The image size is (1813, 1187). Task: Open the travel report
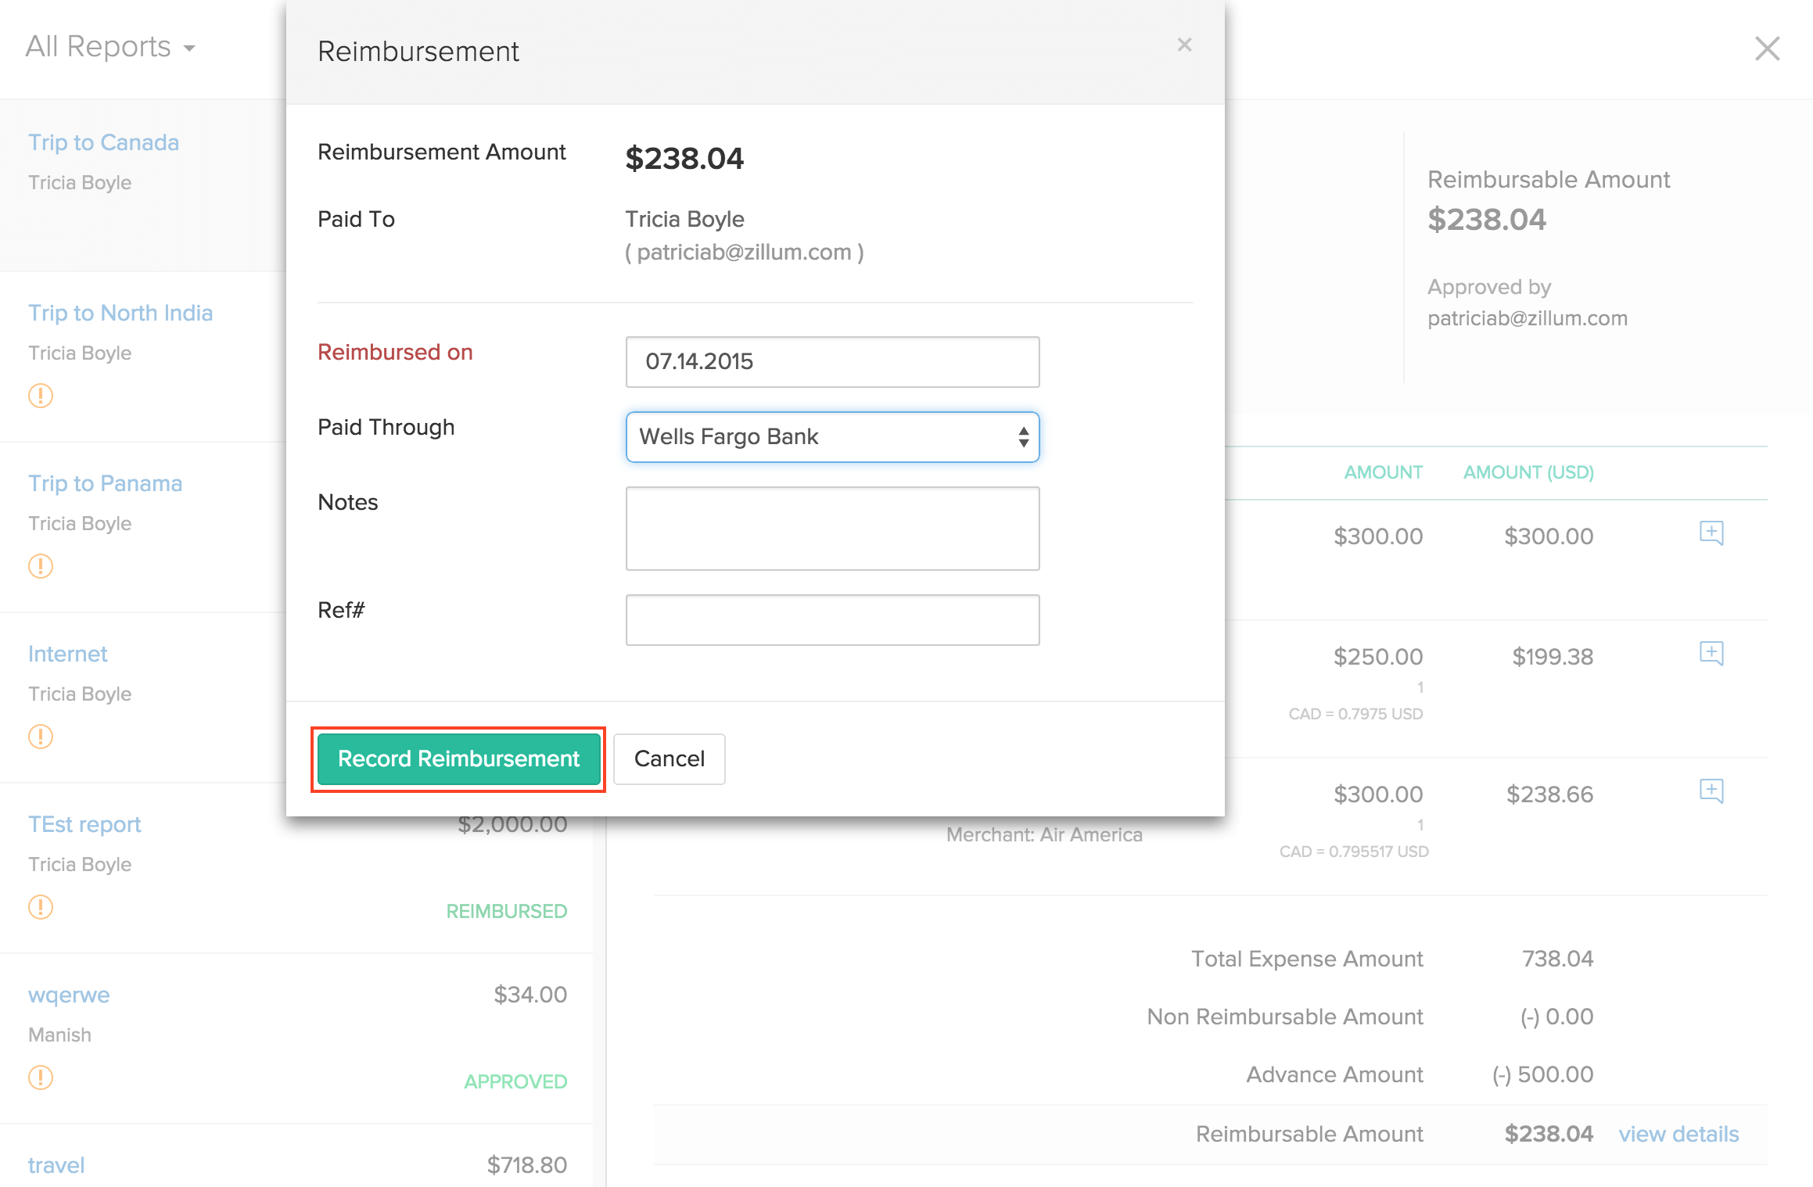tap(56, 1164)
